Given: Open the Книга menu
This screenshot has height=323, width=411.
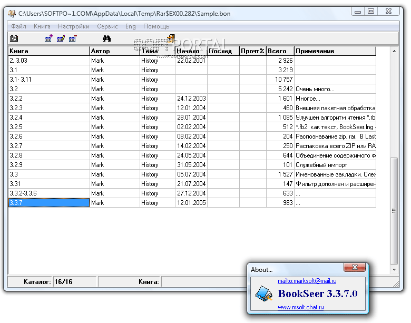Looking at the screenshot, I should (42, 26).
